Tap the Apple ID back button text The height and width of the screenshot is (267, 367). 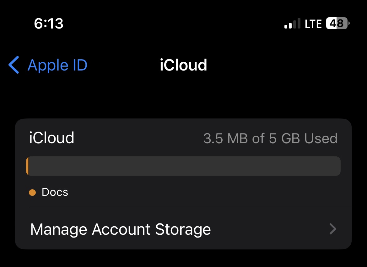click(57, 65)
